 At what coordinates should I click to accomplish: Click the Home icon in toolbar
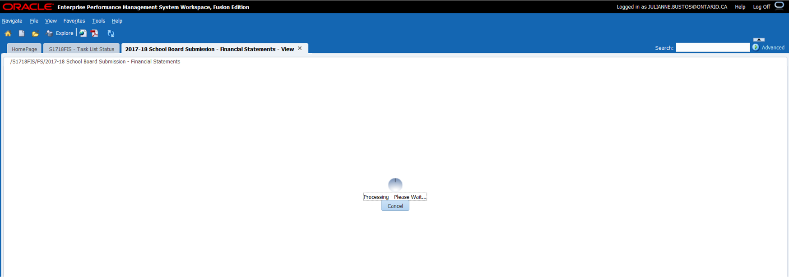coord(8,33)
